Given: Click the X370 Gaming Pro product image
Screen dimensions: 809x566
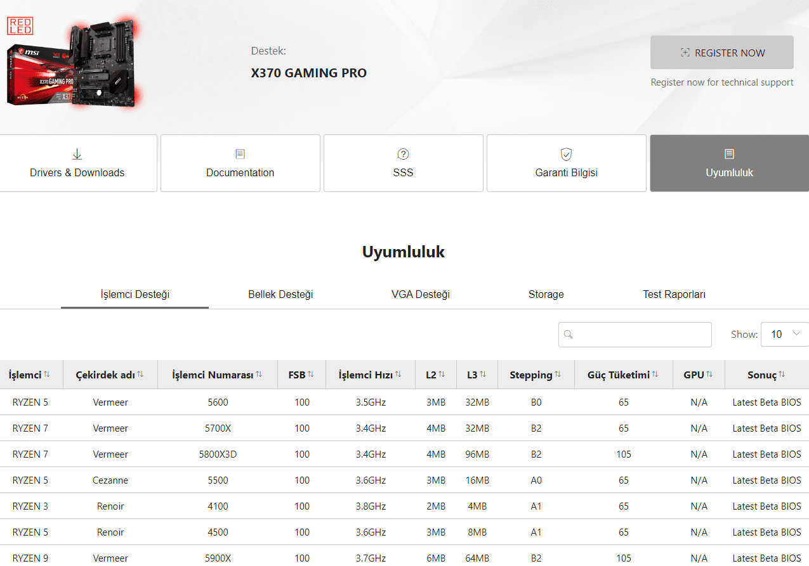Looking at the screenshot, I should point(73,65).
